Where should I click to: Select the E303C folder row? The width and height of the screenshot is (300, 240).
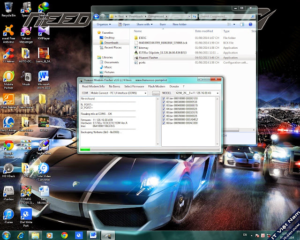(194, 38)
